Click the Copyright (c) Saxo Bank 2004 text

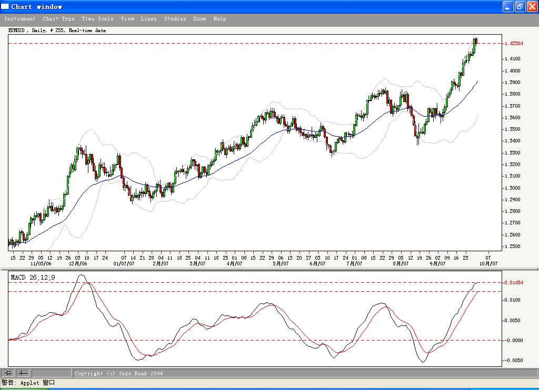pos(118,373)
